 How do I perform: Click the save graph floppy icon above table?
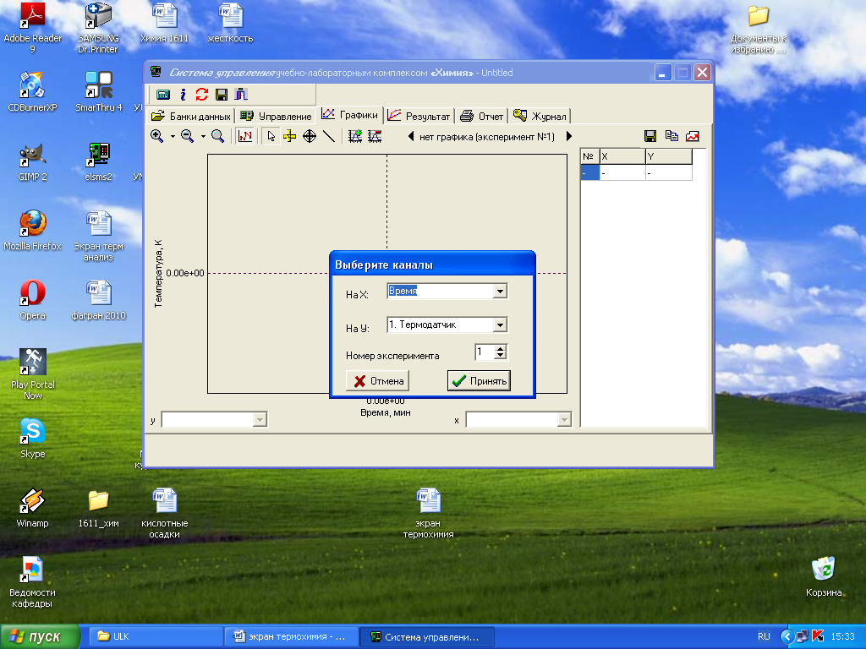pos(650,136)
